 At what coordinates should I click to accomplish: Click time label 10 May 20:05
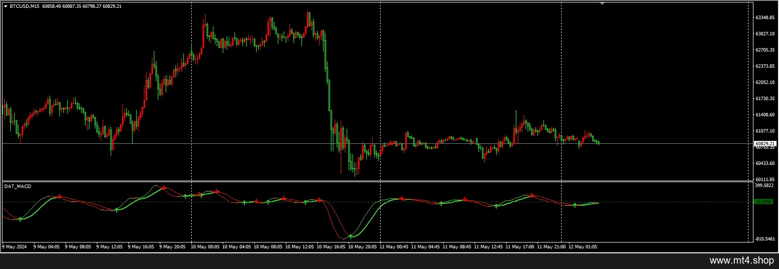click(x=362, y=247)
